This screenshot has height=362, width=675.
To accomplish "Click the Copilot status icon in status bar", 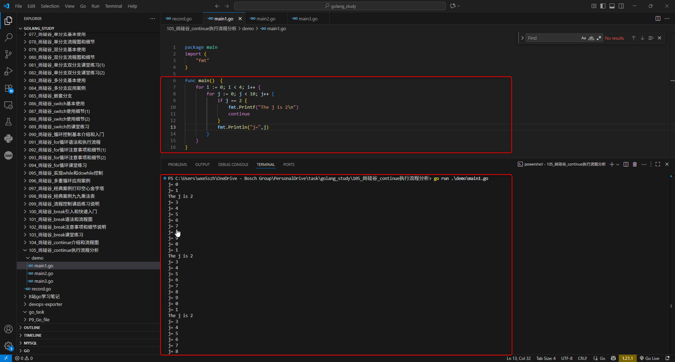I will (x=613, y=358).
